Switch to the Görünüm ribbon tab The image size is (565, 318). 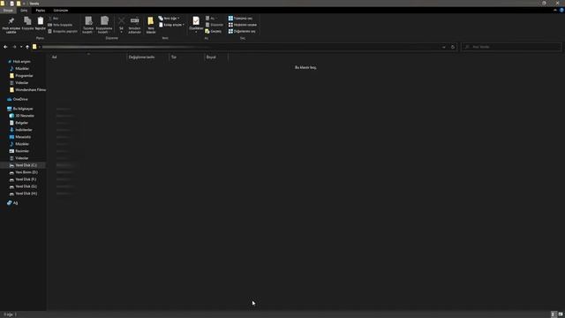tap(61, 11)
